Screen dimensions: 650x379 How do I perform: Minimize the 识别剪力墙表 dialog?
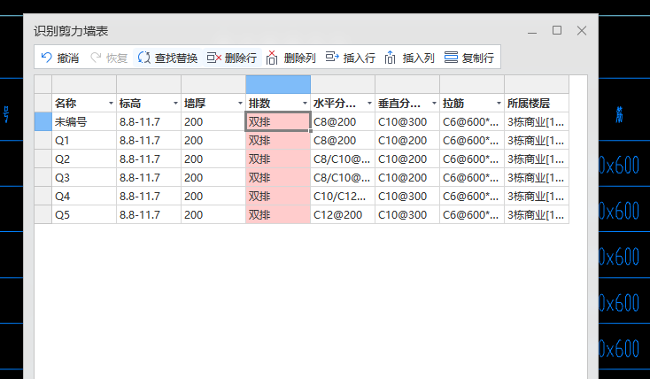pyautogui.click(x=532, y=32)
